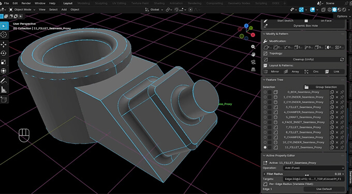Viewport: 352px width, 194px height.
Task: Toggle proportional editing icon in header
Action: click(190, 10)
